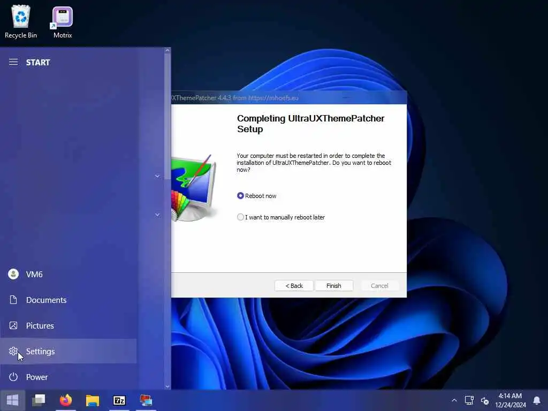548x411 pixels.
Task: Click the Settings gear icon
Action: [x=13, y=351]
